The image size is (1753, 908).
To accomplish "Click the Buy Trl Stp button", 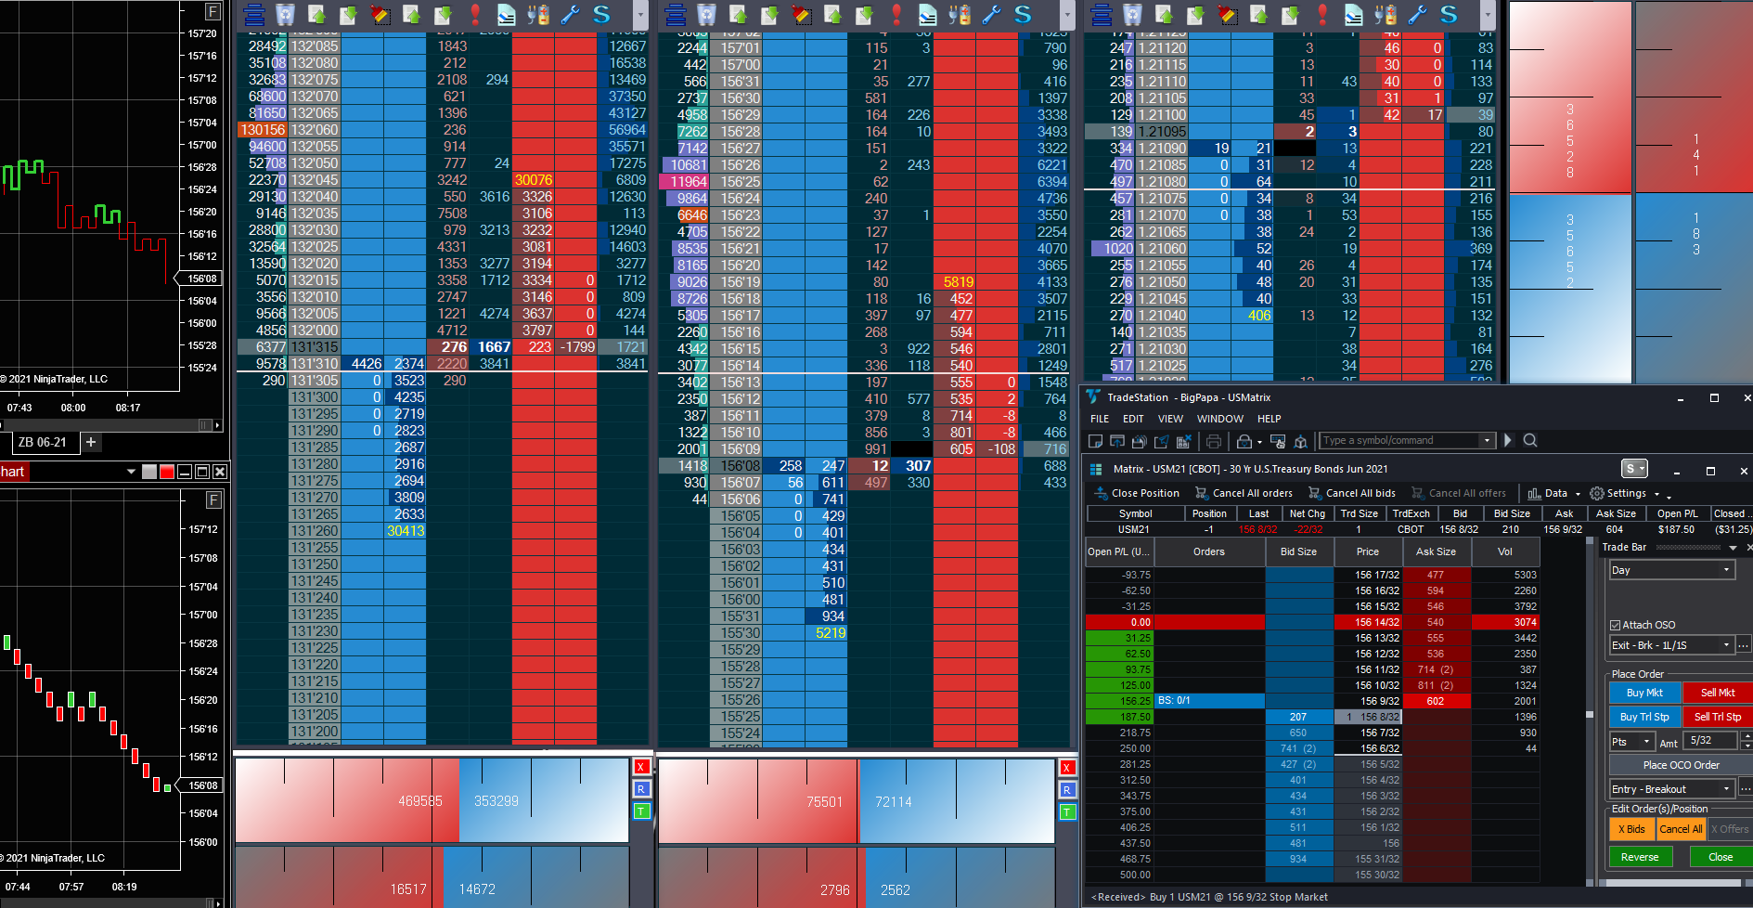I will [1644, 717].
